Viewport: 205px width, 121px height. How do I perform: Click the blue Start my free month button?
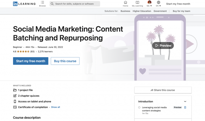click(x=30, y=61)
